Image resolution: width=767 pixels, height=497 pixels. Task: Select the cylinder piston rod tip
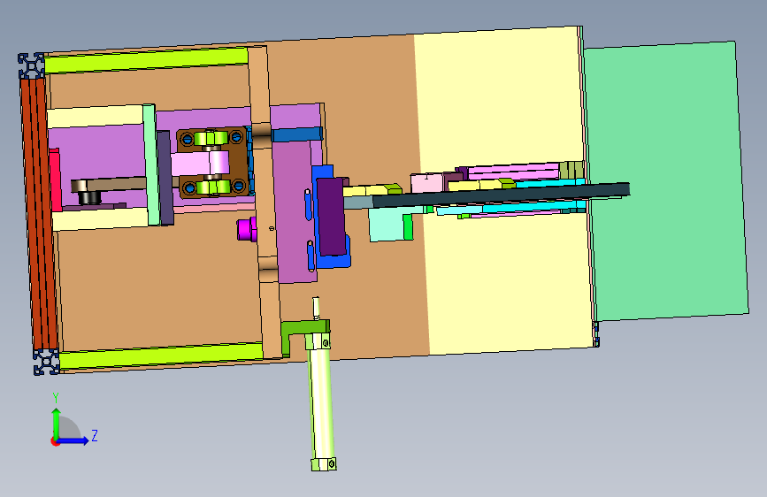[316, 307]
